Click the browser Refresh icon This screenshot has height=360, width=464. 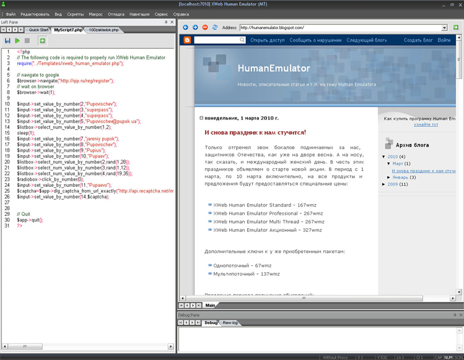coord(215,28)
